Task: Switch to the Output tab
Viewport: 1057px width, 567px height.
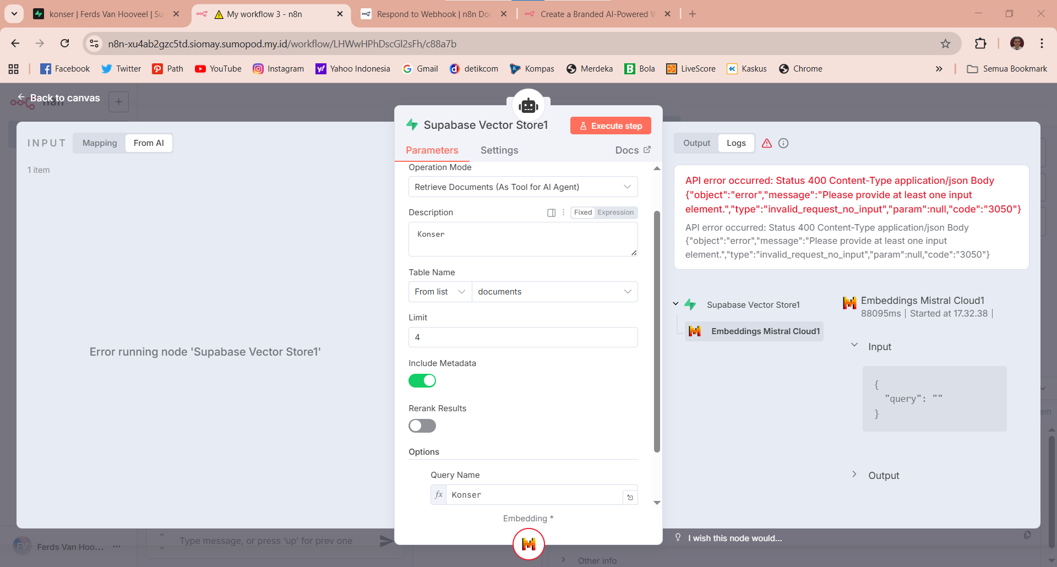Action: pos(697,143)
